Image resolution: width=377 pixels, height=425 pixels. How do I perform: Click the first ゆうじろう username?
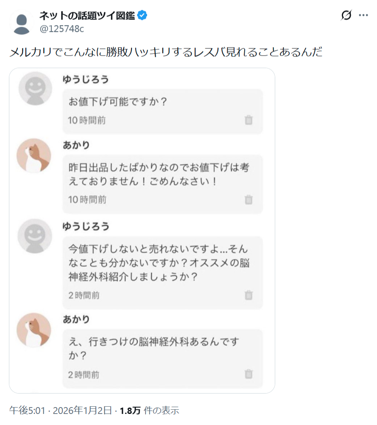[86, 79]
